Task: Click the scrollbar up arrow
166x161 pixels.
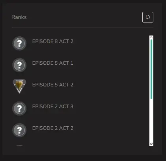Action: tap(151, 37)
